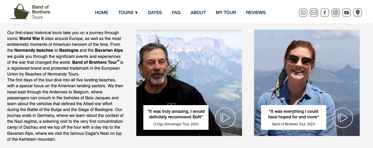Image resolution: width=373 pixels, height=148 pixels.
Task: Open the woman's testimonial video thumbnail
Action: point(307,83)
